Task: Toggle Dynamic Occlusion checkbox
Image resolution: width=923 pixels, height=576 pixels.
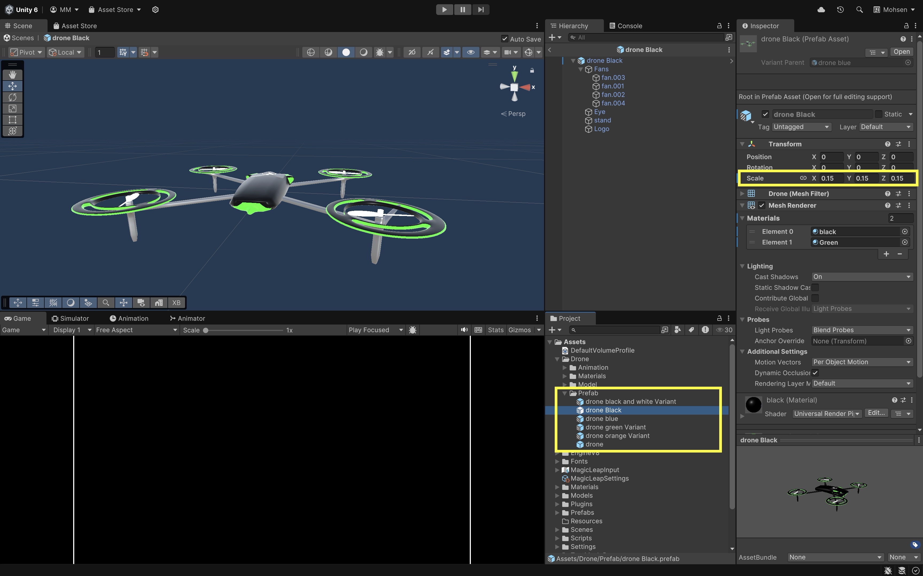Action: [x=815, y=373]
